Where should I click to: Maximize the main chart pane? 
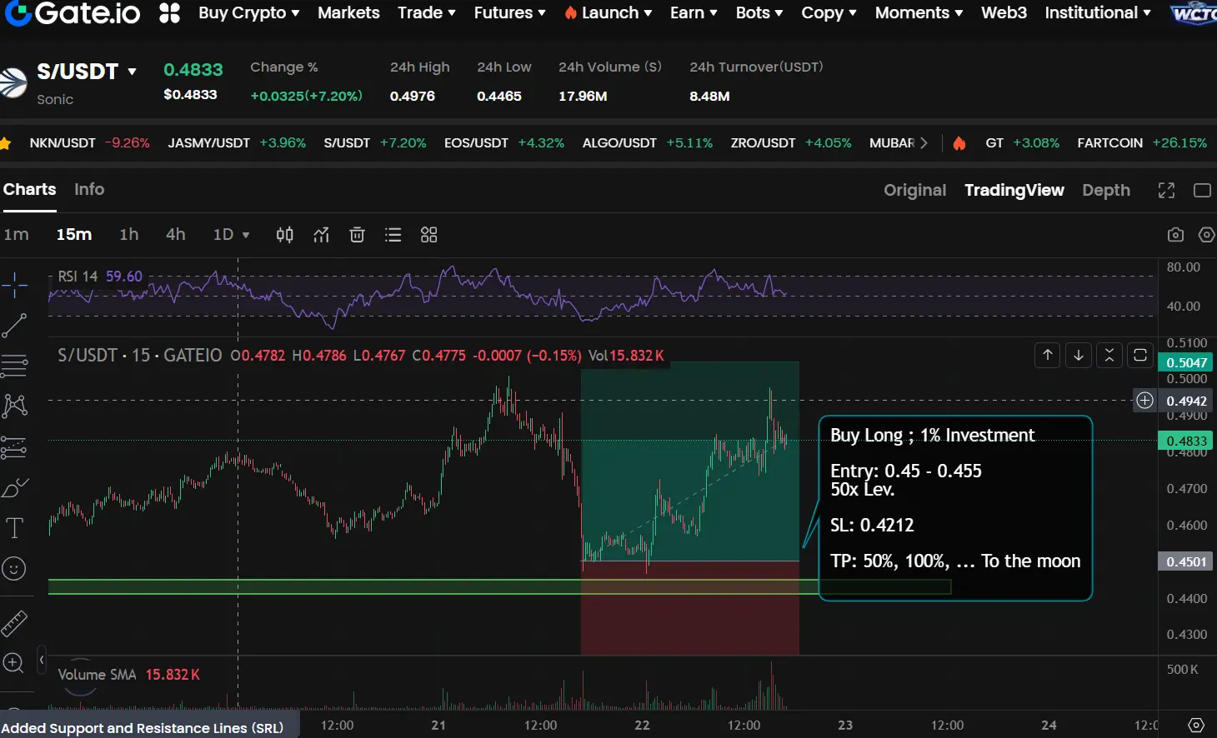(1140, 356)
